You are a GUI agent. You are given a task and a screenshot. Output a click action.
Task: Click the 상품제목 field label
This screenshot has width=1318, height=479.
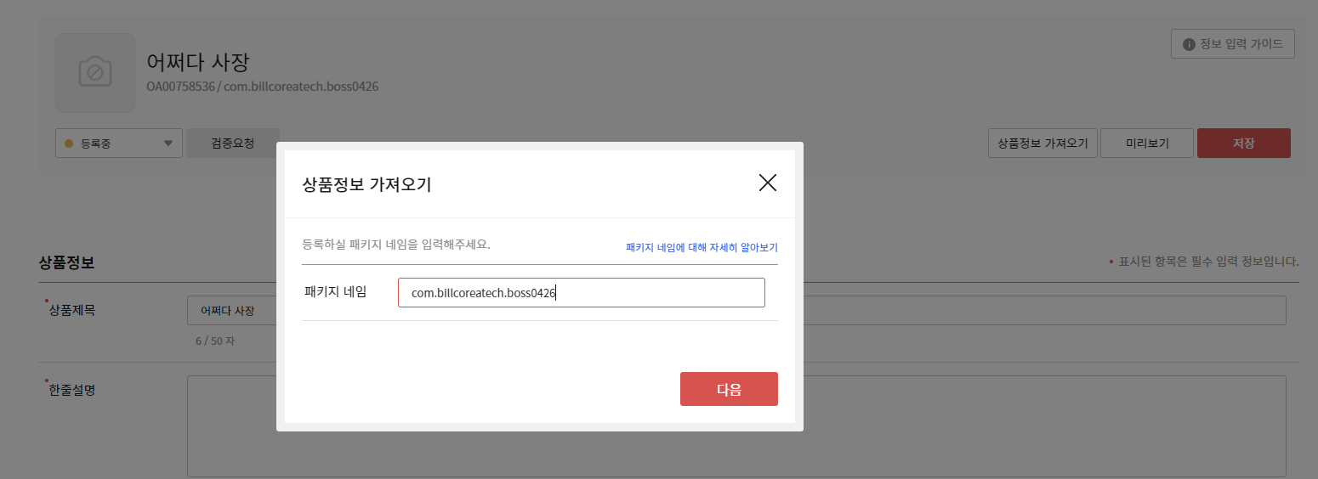(71, 310)
